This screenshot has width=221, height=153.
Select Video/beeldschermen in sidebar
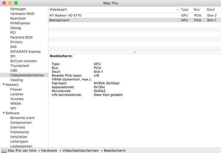point(27,75)
